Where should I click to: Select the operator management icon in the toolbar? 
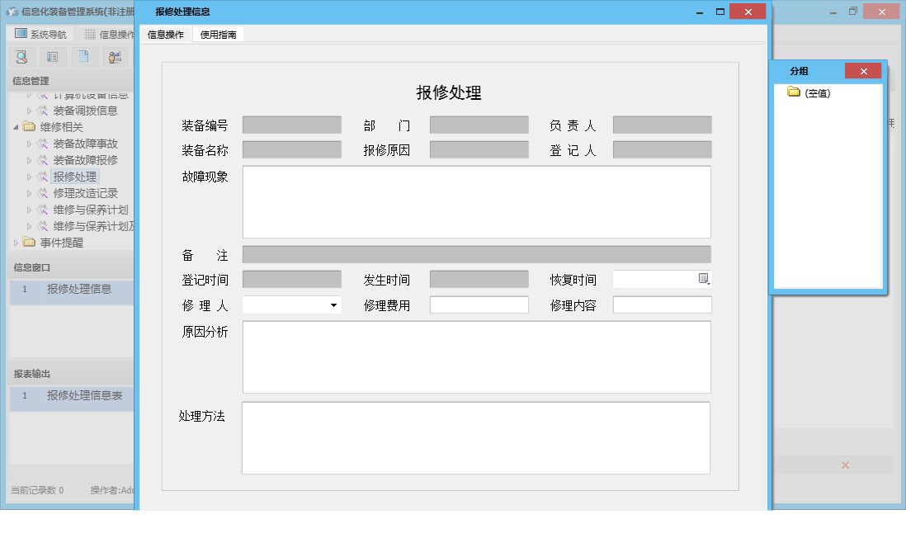(x=115, y=56)
